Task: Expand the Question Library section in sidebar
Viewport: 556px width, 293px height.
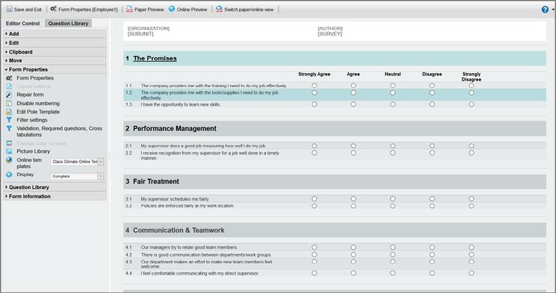Action: 54,187
